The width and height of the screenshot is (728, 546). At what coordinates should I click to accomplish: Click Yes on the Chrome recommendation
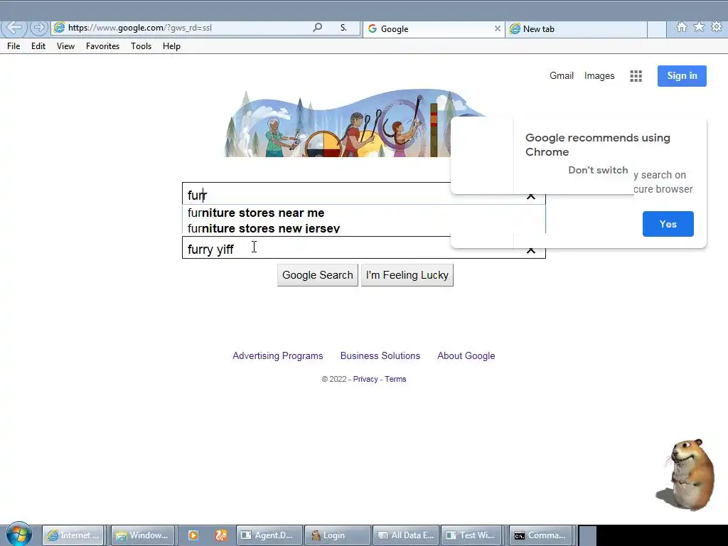668,224
